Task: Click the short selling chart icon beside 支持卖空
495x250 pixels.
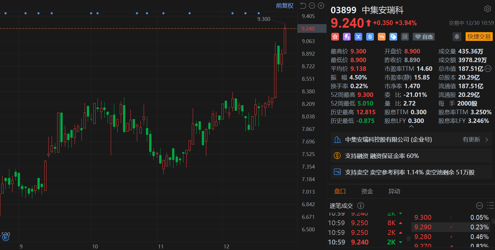Action: pyautogui.click(x=337, y=172)
